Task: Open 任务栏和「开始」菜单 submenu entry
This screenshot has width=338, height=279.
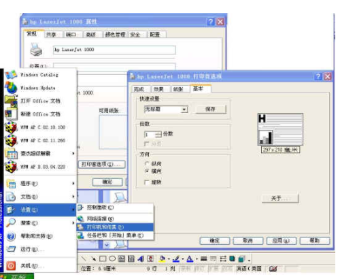Action: [x=115, y=235]
